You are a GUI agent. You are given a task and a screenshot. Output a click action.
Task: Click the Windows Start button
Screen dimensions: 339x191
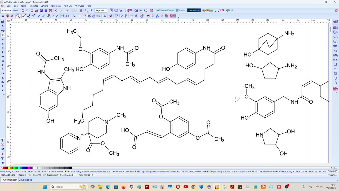coord(45,187)
